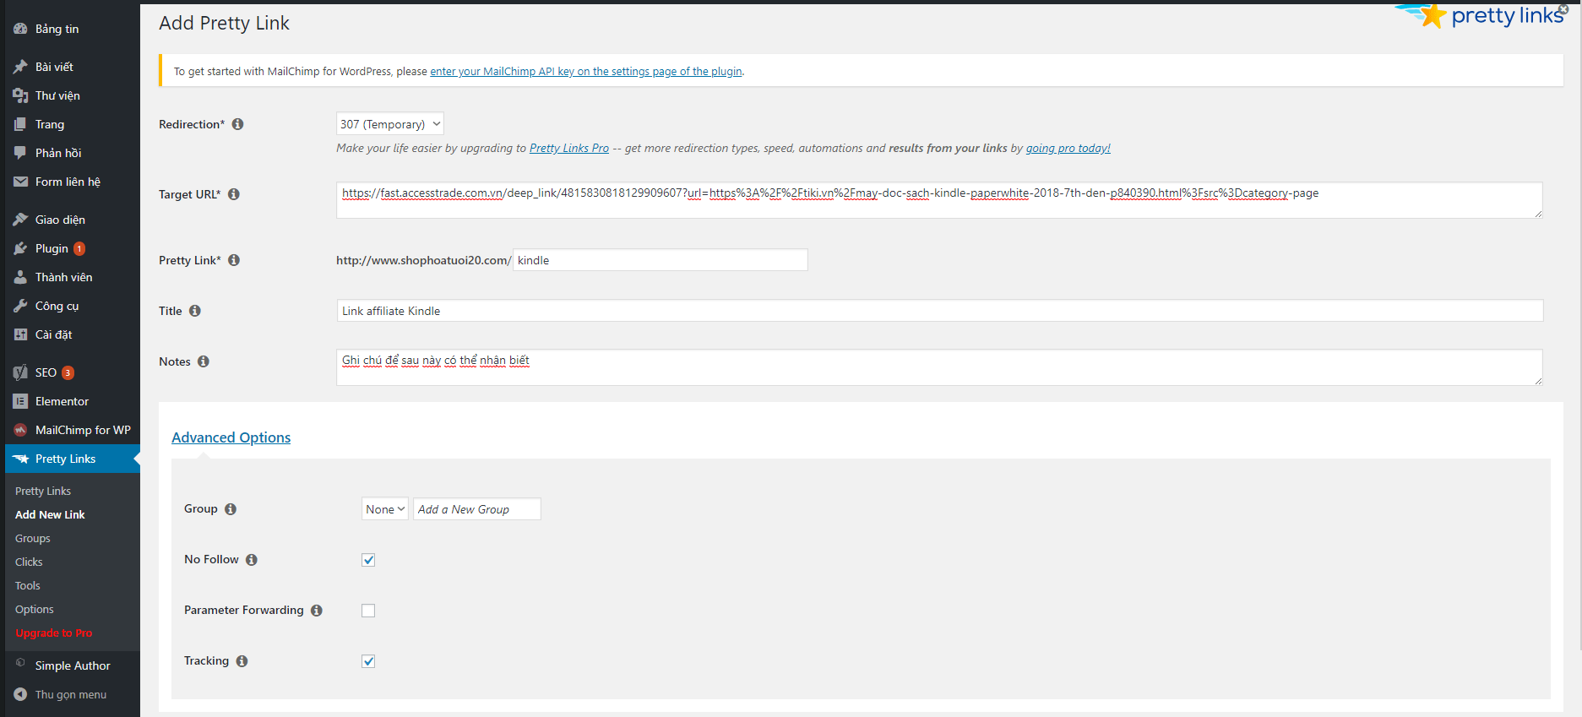Click the Pretty Links star icon in sidebar
This screenshot has height=717, width=1582.
(20, 459)
